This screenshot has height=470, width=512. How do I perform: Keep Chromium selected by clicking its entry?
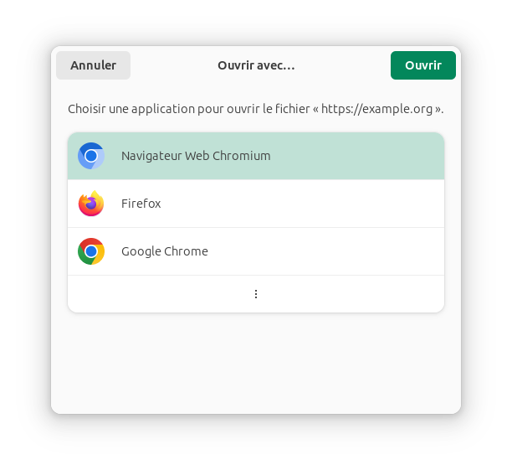256,156
